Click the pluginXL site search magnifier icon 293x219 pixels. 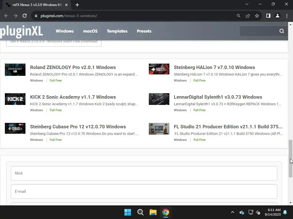click(x=282, y=31)
